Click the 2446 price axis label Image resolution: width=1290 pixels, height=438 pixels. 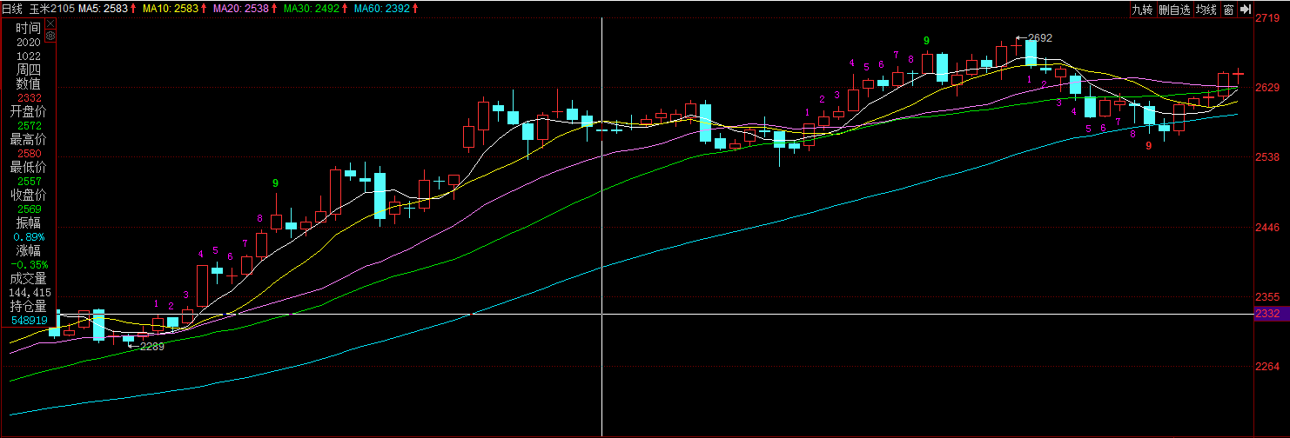pyautogui.click(x=1267, y=227)
